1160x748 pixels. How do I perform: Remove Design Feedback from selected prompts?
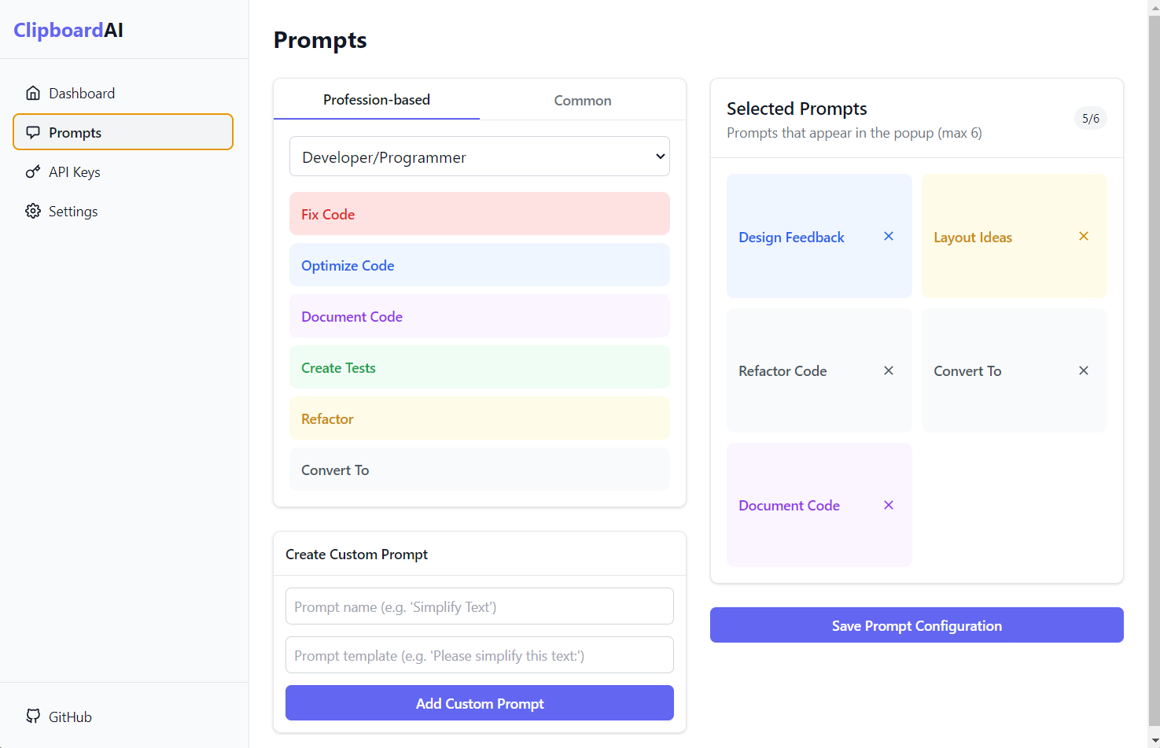point(889,236)
